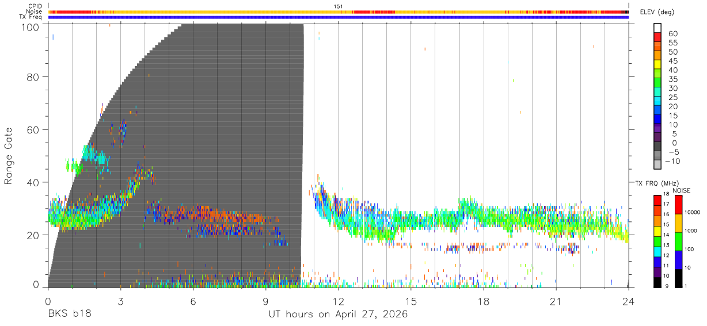Select the CPID value 151
707x326 pixels.
tap(338, 6)
